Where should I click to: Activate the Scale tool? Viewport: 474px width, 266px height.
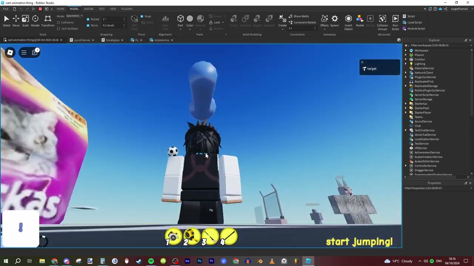(x=25, y=21)
